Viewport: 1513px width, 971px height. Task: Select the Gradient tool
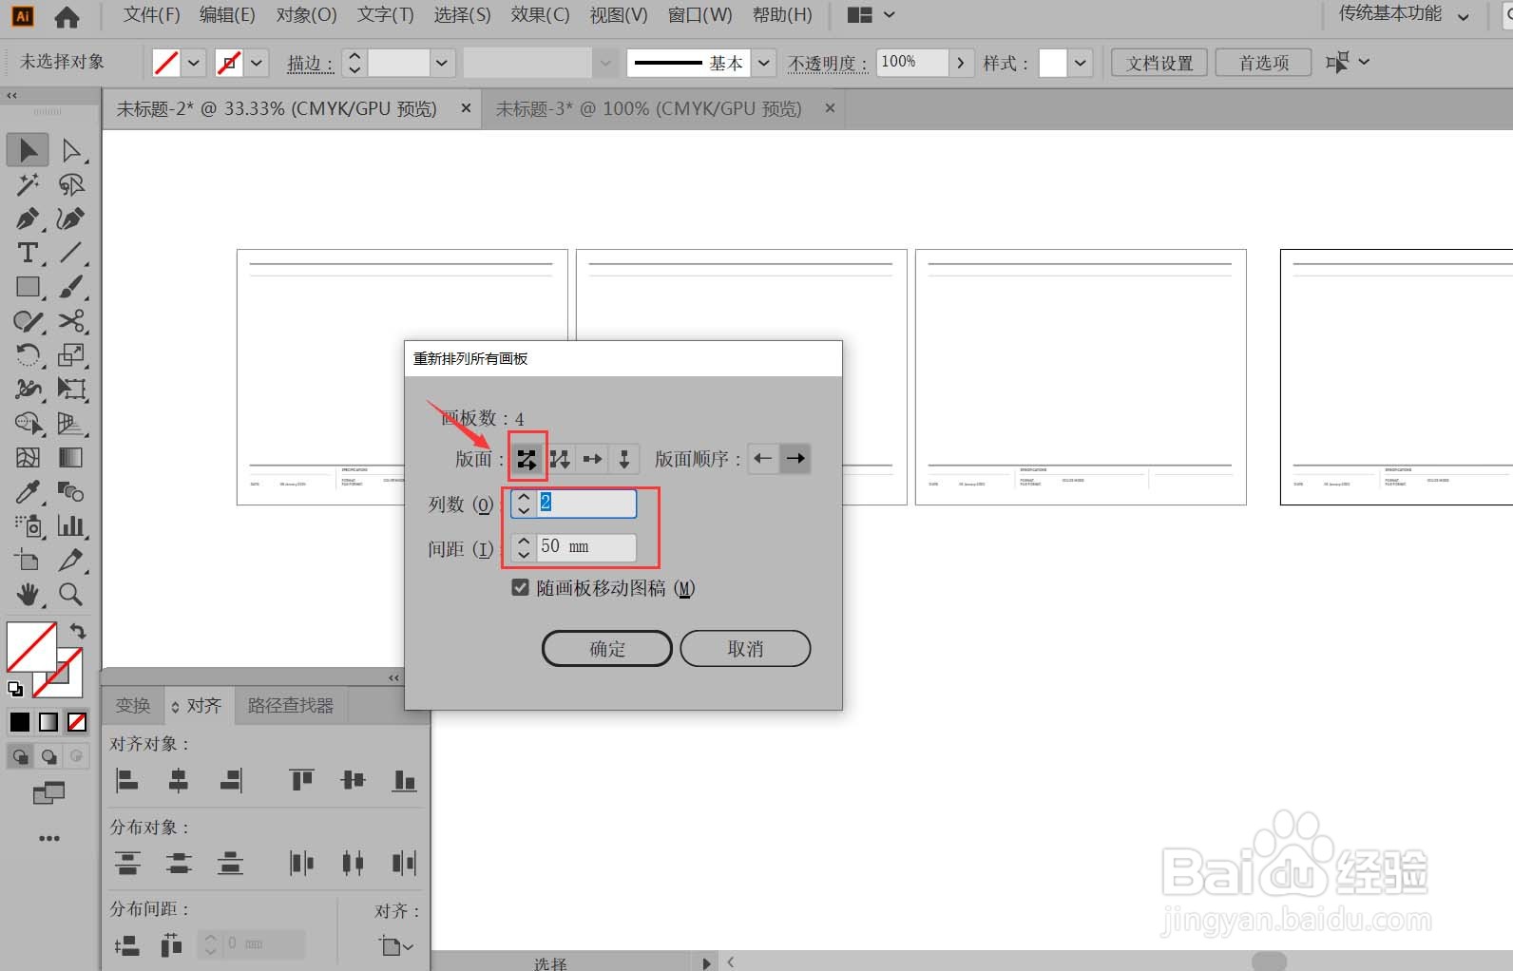tap(71, 457)
